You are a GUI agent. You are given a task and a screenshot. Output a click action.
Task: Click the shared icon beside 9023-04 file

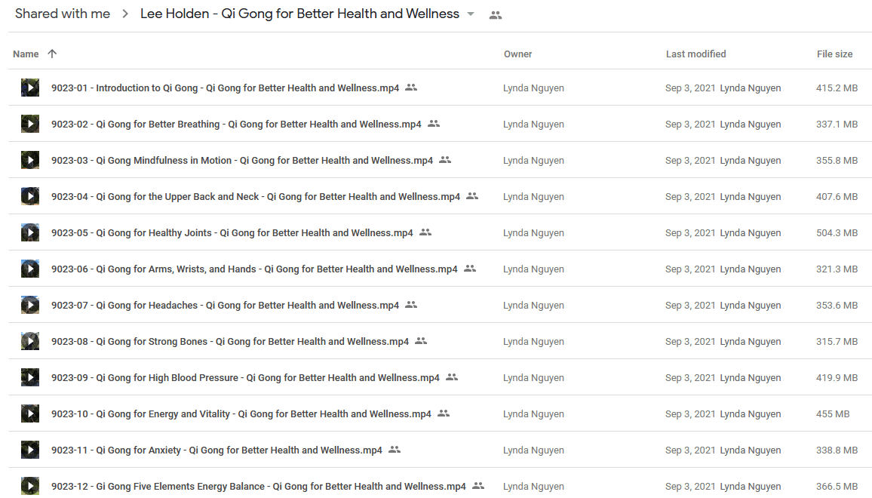[472, 196]
